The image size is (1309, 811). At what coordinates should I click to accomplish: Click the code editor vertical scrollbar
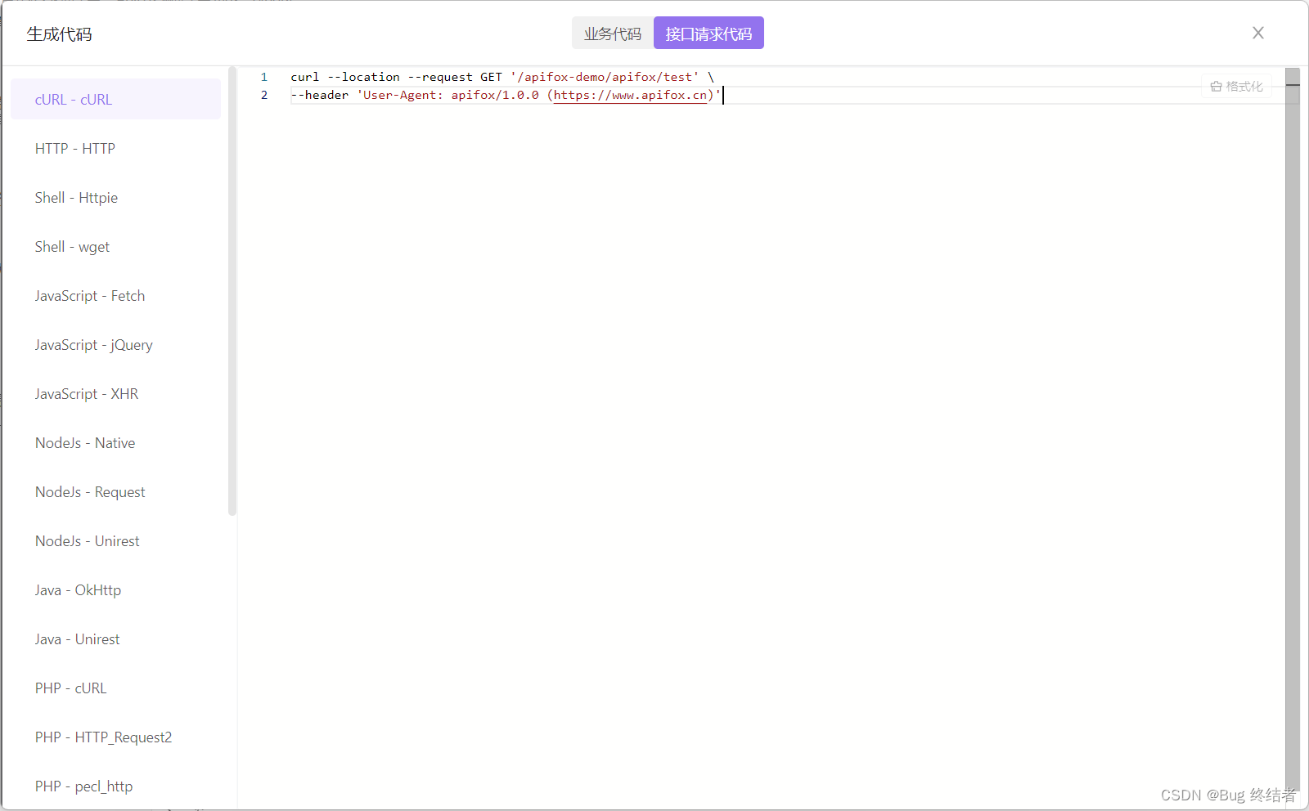coord(1292,429)
